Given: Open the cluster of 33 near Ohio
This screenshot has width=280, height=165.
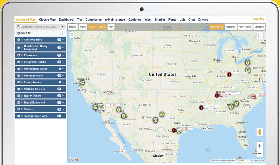Looking at the screenshot, I should [248, 70].
